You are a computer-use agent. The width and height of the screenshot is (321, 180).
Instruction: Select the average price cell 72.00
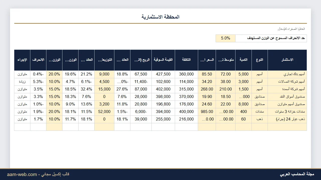click(x=226, y=74)
